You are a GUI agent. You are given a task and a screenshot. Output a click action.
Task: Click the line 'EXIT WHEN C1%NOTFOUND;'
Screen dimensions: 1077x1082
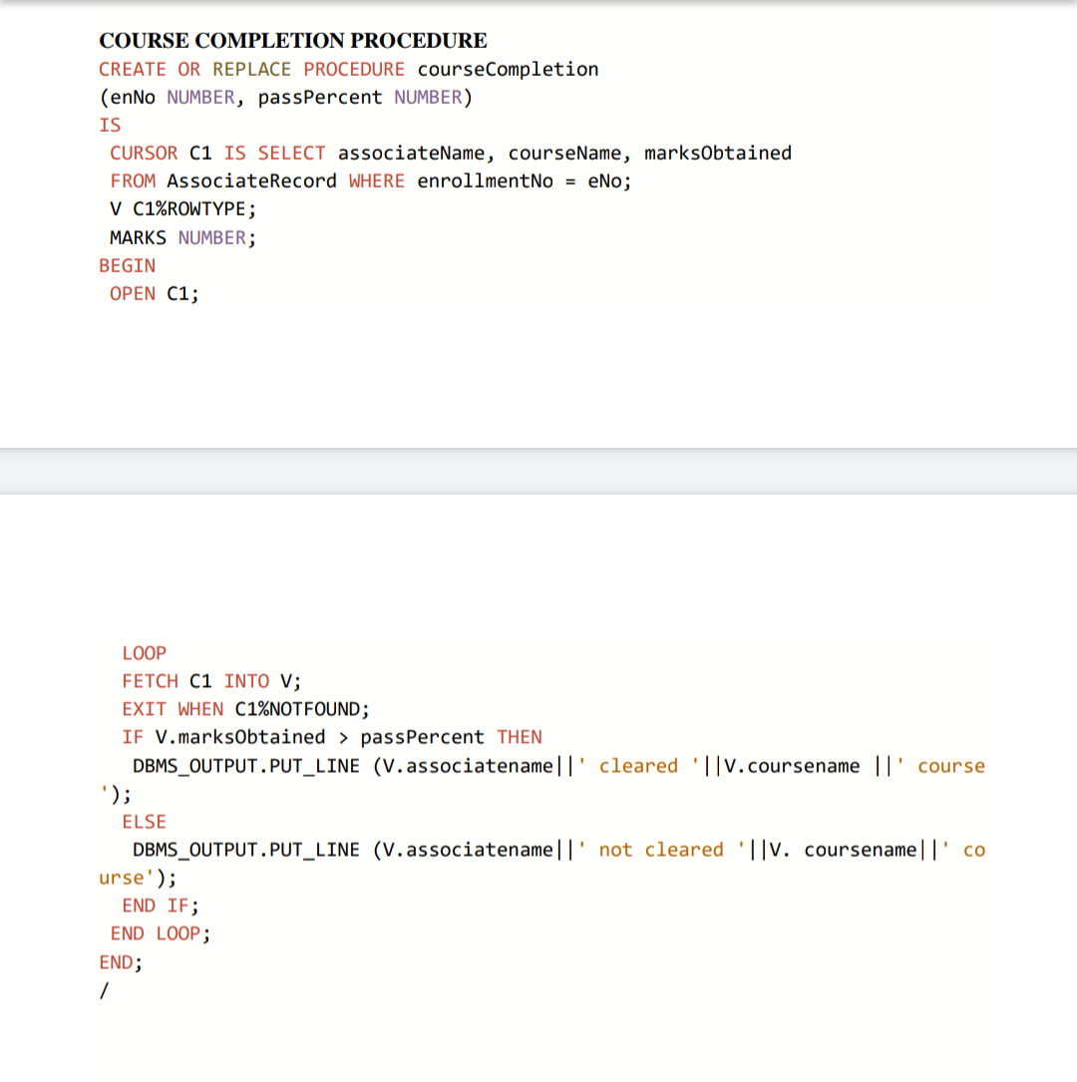coord(245,709)
